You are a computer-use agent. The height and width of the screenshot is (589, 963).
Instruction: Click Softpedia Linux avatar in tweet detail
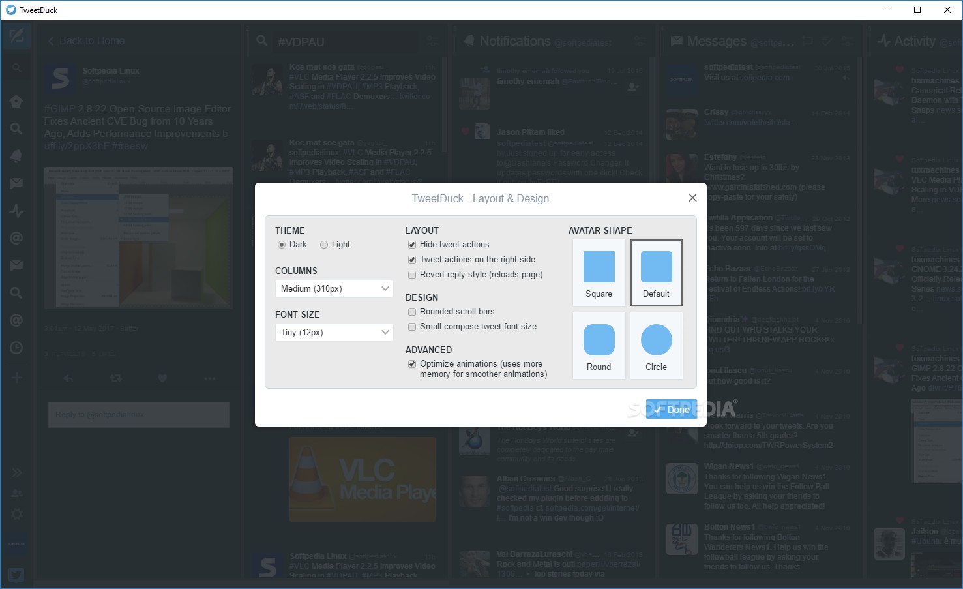pos(60,79)
